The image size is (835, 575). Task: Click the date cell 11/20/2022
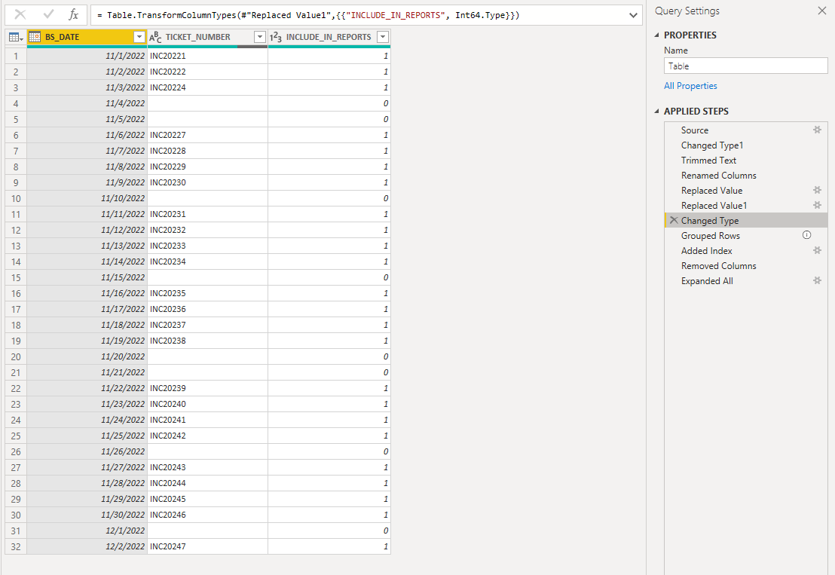87,356
